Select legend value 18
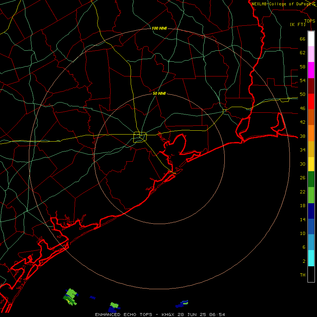The height and width of the screenshot is (317, 317). click(303, 206)
